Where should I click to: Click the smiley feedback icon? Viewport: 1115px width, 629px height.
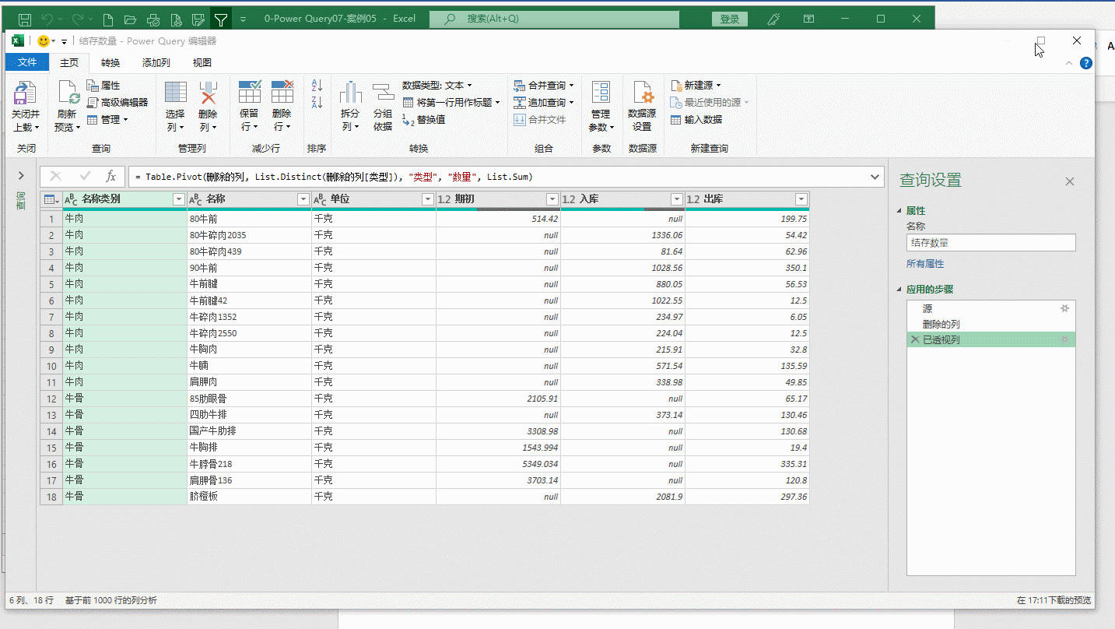[x=43, y=41]
